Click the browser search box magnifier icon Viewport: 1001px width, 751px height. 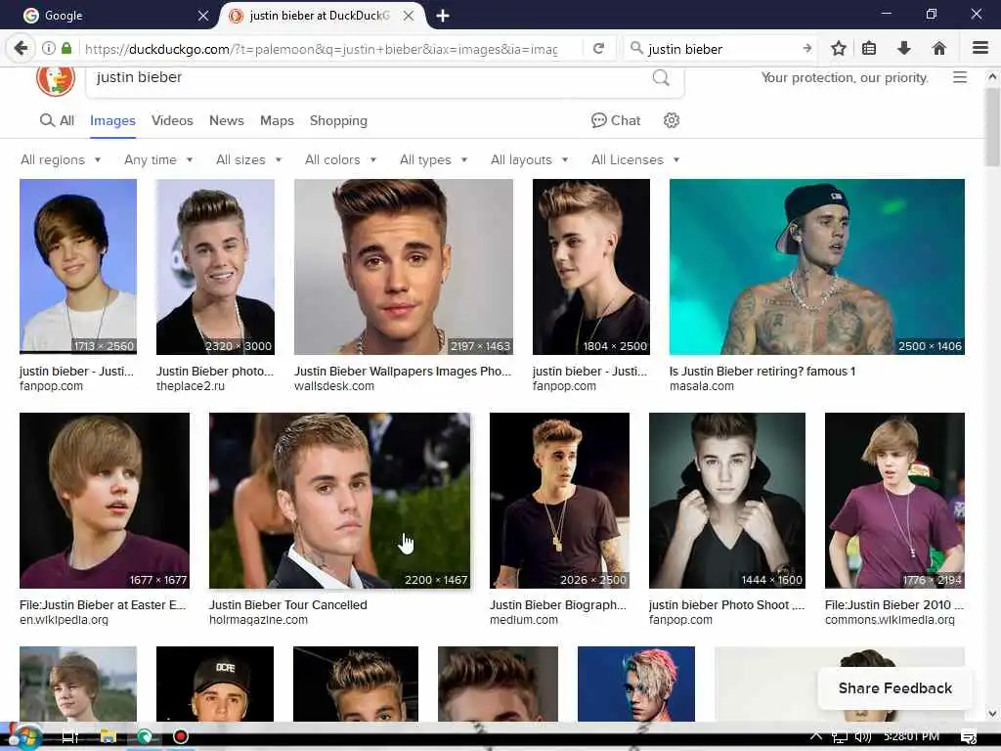coord(635,49)
